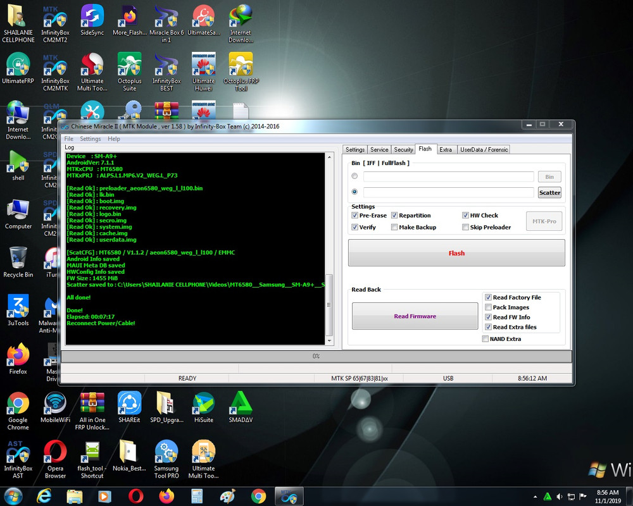Open Opera Browser desktop icon
633x506 pixels.
tap(55, 460)
